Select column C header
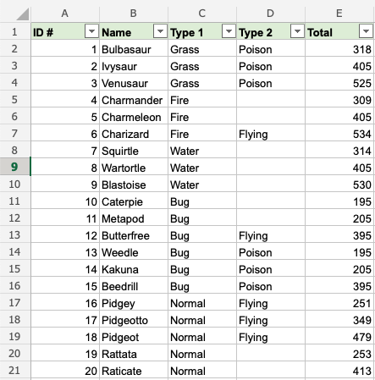This screenshot has width=375, height=380. [202, 13]
